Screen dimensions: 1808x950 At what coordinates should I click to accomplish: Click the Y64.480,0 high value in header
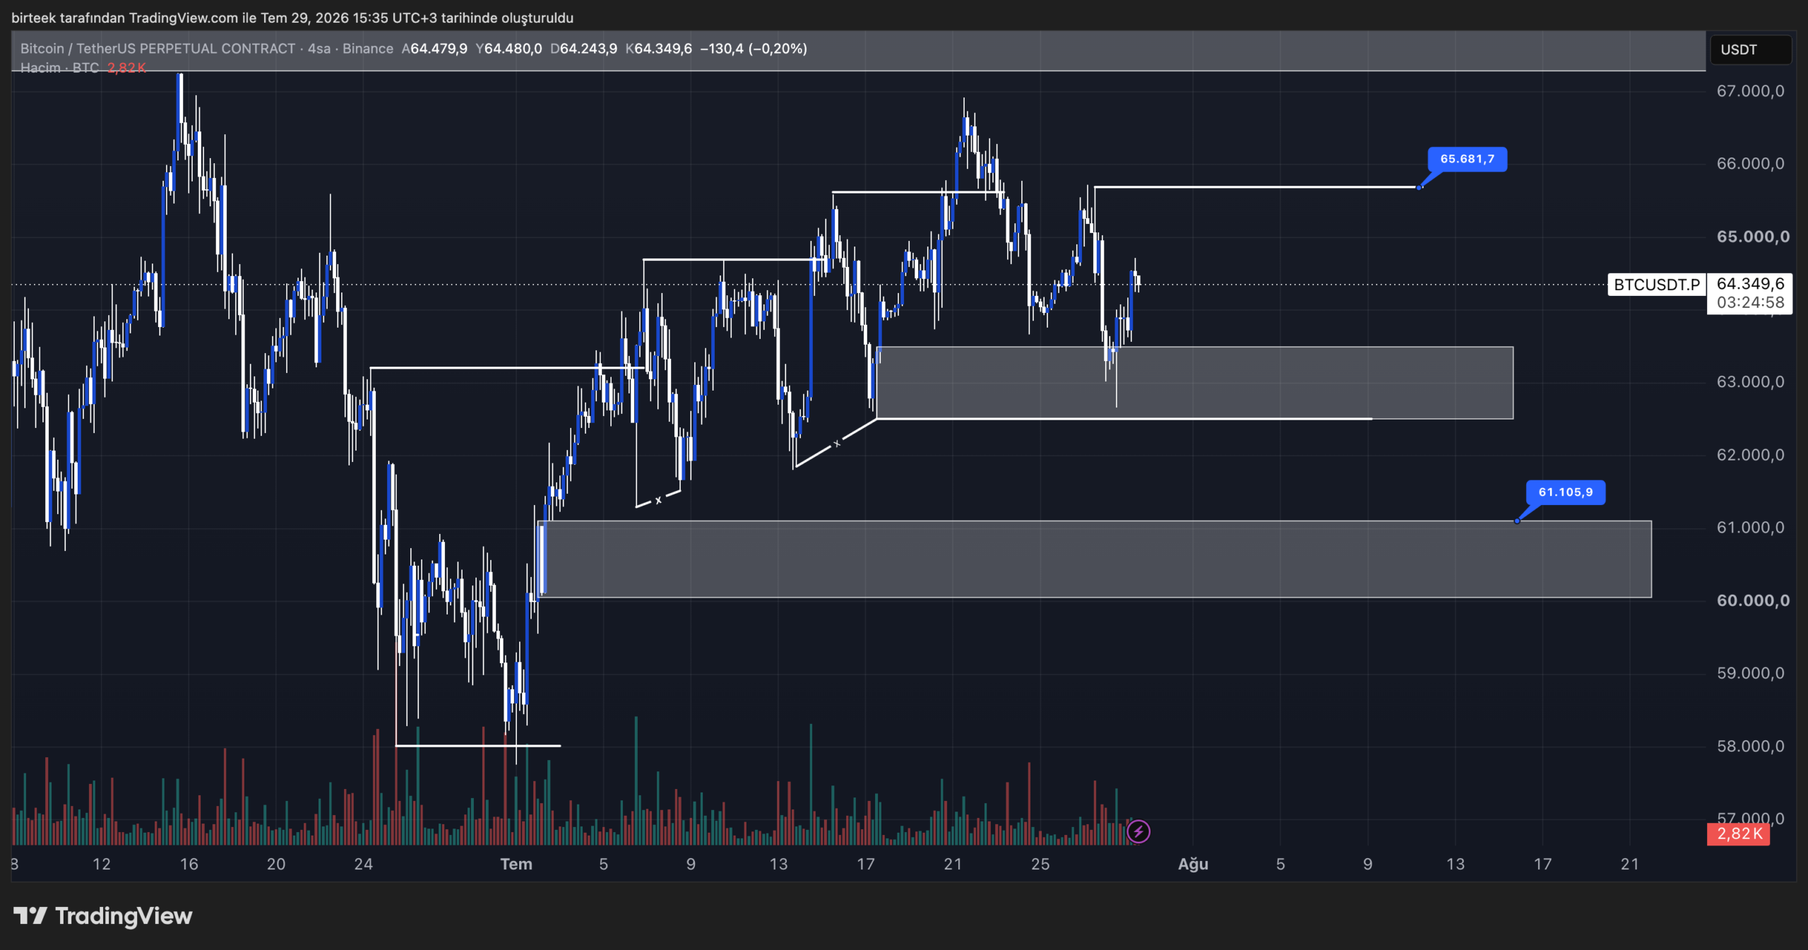pos(509,48)
